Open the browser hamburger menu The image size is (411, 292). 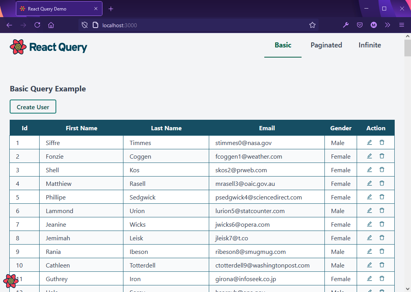(x=402, y=25)
